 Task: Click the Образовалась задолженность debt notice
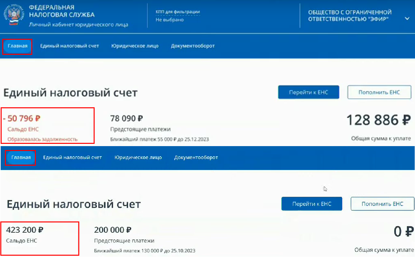(x=42, y=139)
